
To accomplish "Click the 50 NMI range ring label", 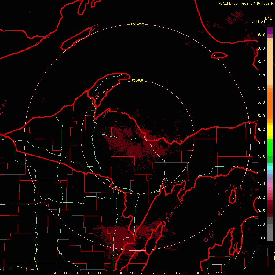I will [137, 81].
